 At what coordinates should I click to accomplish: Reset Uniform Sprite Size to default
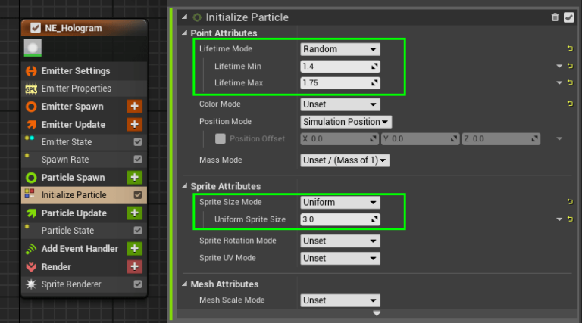[x=570, y=219]
